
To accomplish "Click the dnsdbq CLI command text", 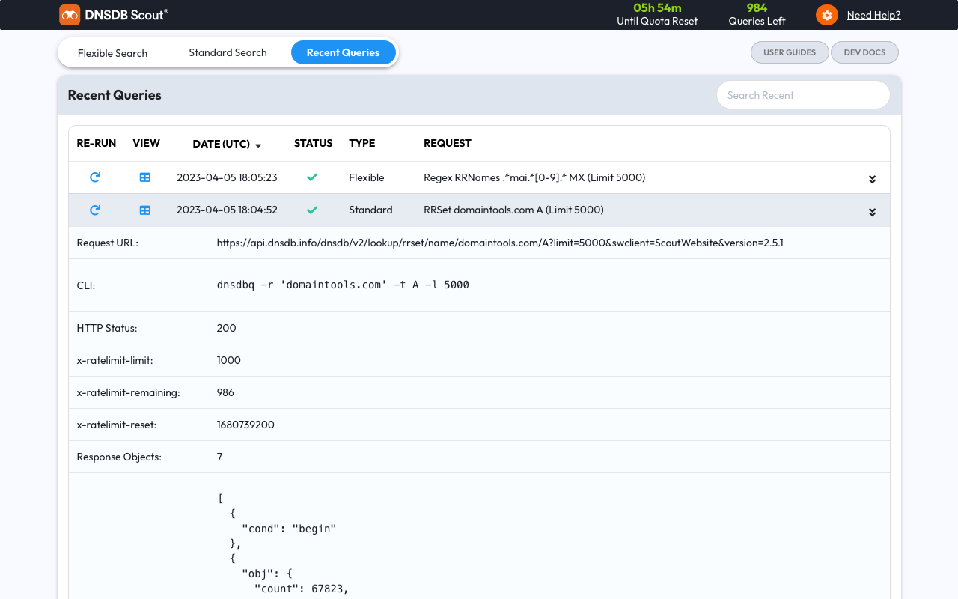I will point(343,285).
